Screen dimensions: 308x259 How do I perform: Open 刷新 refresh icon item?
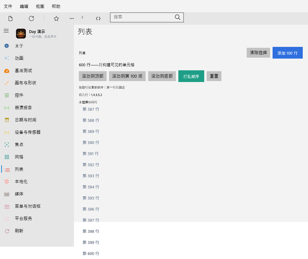pos(37,231)
